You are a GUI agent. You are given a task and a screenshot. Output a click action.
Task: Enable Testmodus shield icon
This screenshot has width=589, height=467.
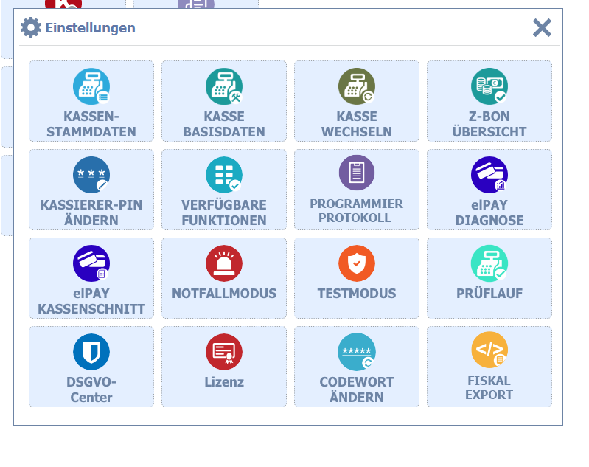tap(357, 263)
